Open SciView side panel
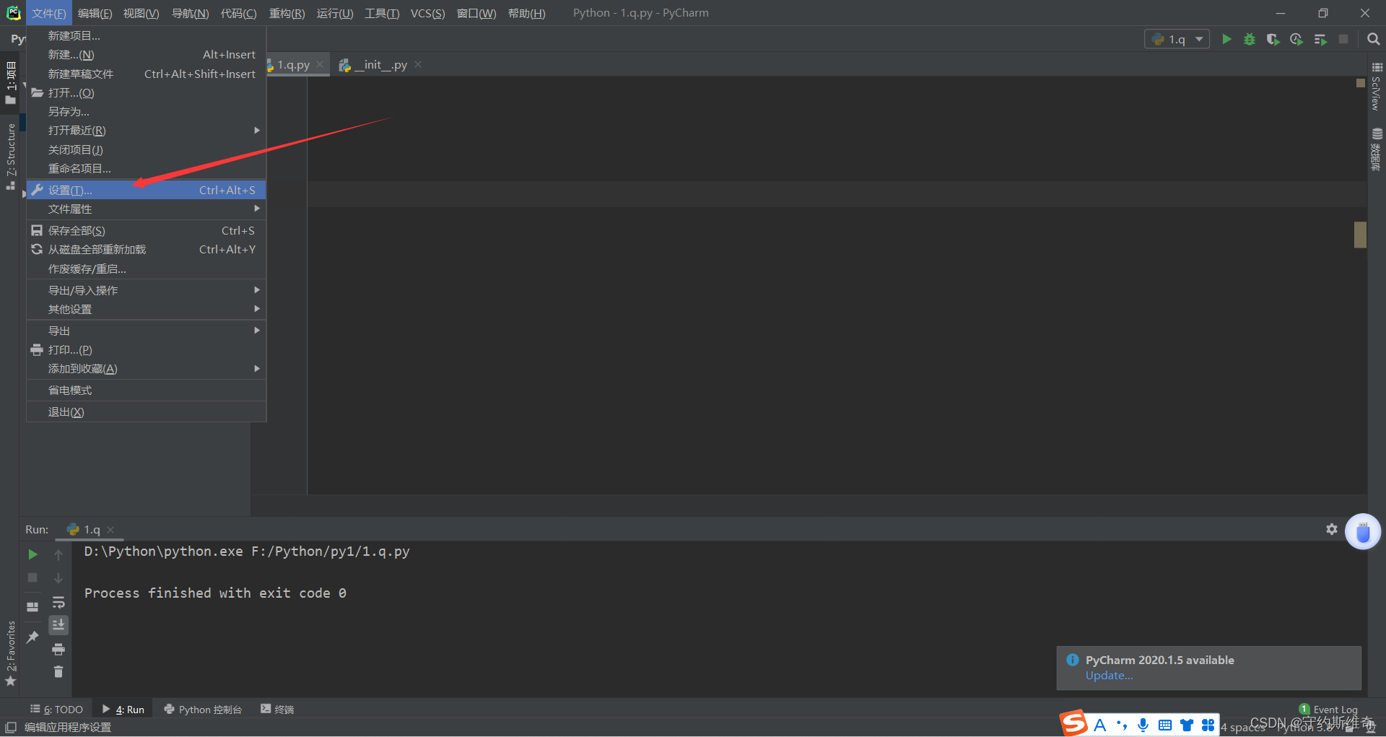Screen dimensions: 1386x737 point(1377,87)
